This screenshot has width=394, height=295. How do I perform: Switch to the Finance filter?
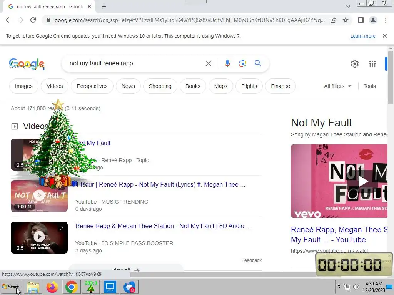click(280, 86)
